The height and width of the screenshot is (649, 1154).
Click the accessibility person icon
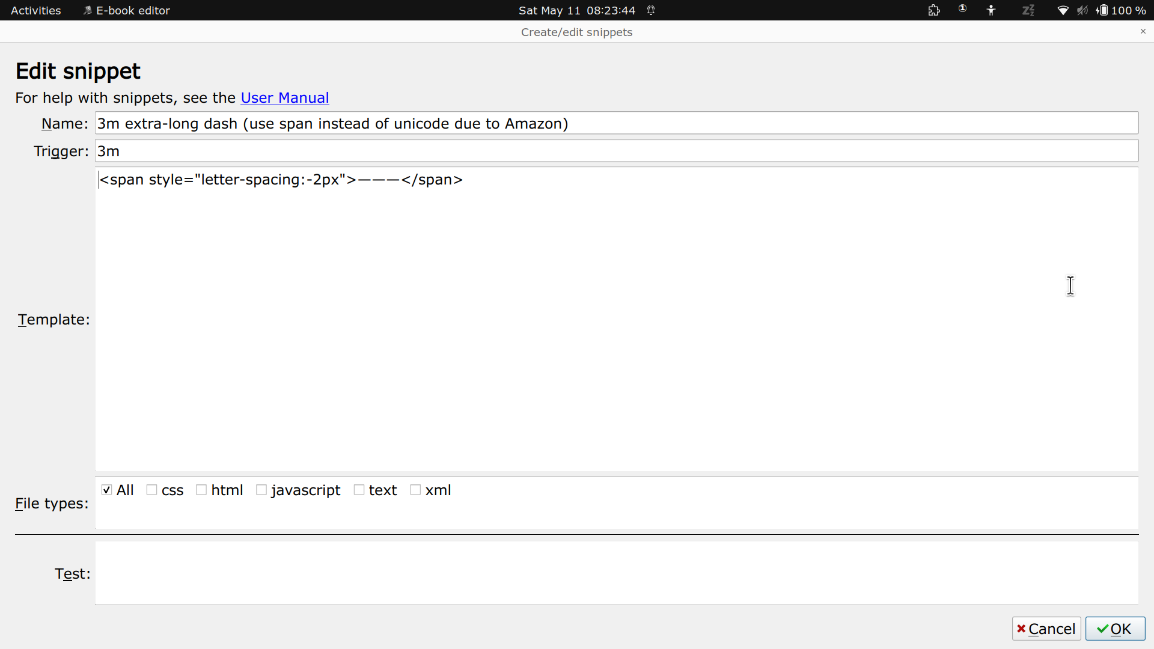(x=991, y=10)
